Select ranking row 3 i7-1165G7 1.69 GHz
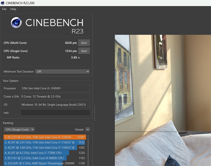 coord(45,148)
